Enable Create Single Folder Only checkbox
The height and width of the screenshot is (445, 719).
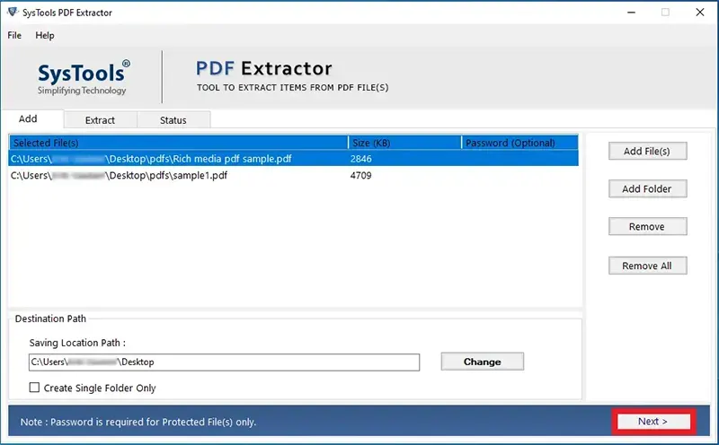[34, 388]
